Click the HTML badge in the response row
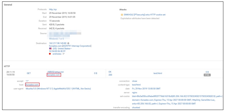Viewport: 226px width, 112px height. 207,75
